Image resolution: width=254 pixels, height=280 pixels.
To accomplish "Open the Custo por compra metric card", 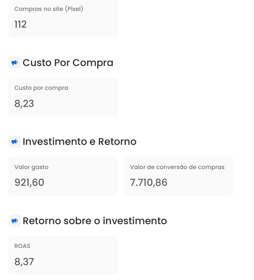I will pyautogui.click(x=63, y=97).
